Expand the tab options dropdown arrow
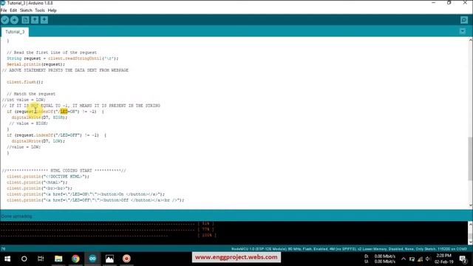This screenshot has height=266, width=473. tap(463, 31)
